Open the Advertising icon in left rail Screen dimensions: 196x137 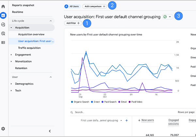coord(3,33)
